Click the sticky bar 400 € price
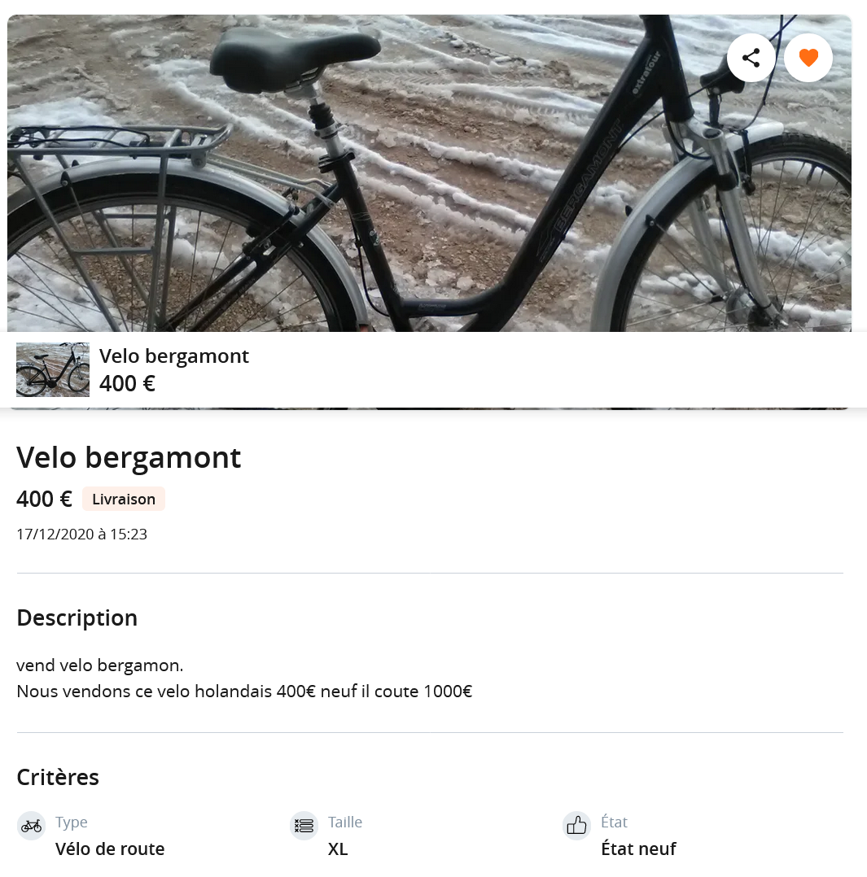Image resolution: width=867 pixels, height=877 pixels. click(x=127, y=384)
